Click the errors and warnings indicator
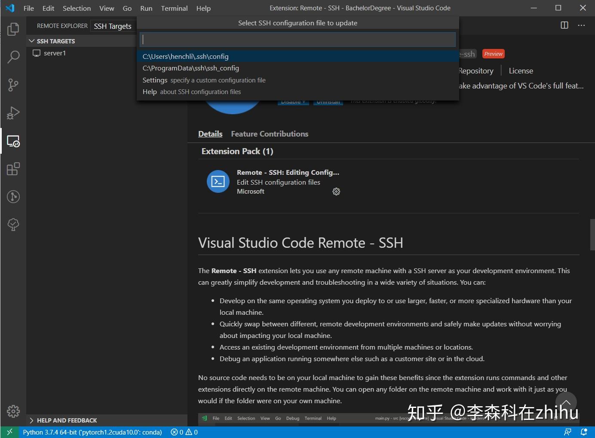The width and height of the screenshot is (595, 438). [184, 432]
